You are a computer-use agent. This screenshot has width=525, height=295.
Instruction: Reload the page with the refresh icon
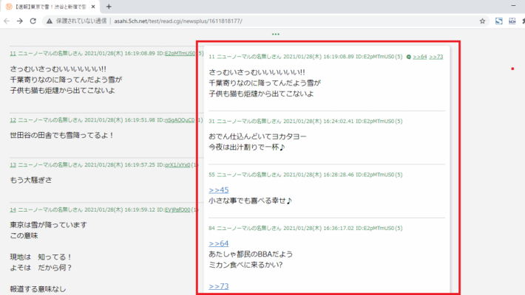pyautogui.click(x=33, y=21)
